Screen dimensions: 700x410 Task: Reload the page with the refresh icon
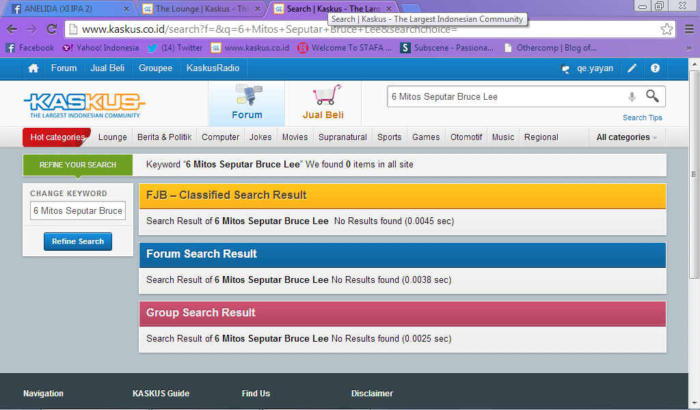coord(51,29)
